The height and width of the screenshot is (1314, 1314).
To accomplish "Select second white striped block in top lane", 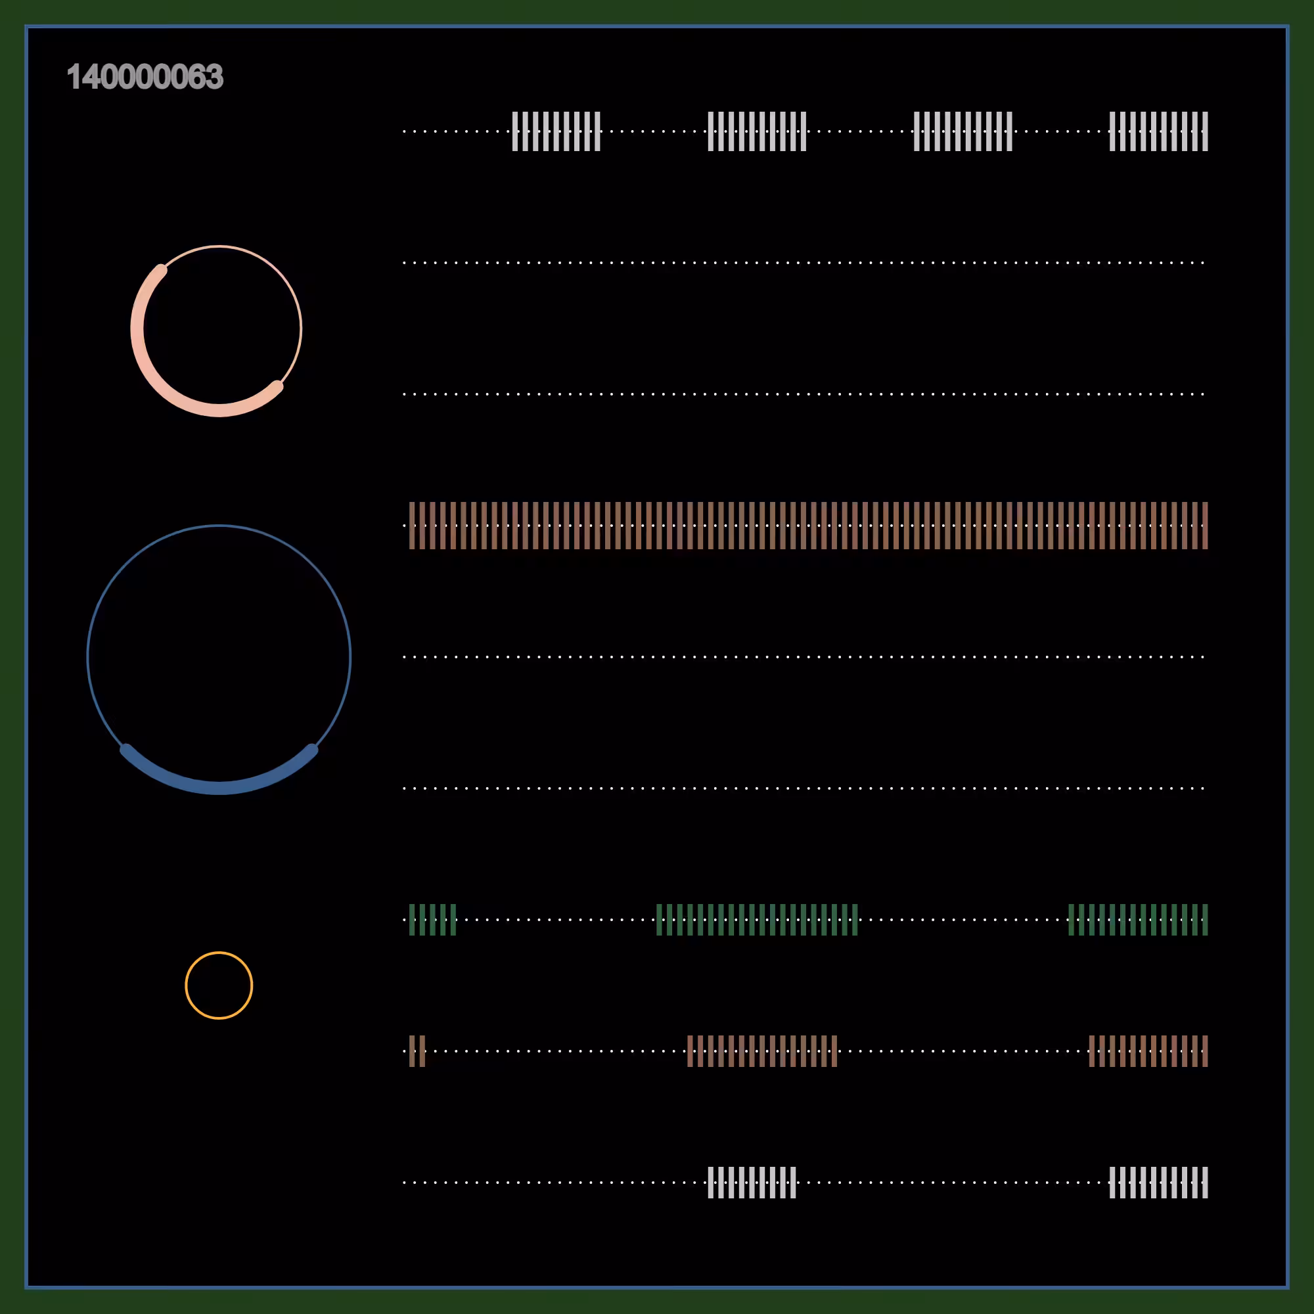I will [757, 131].
